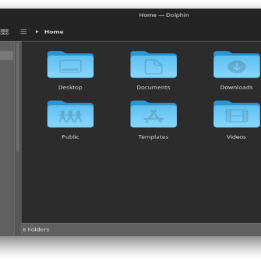Click the Home — Dolphin title bar
This screenshot has width=261, height=261.
[164, 15]
